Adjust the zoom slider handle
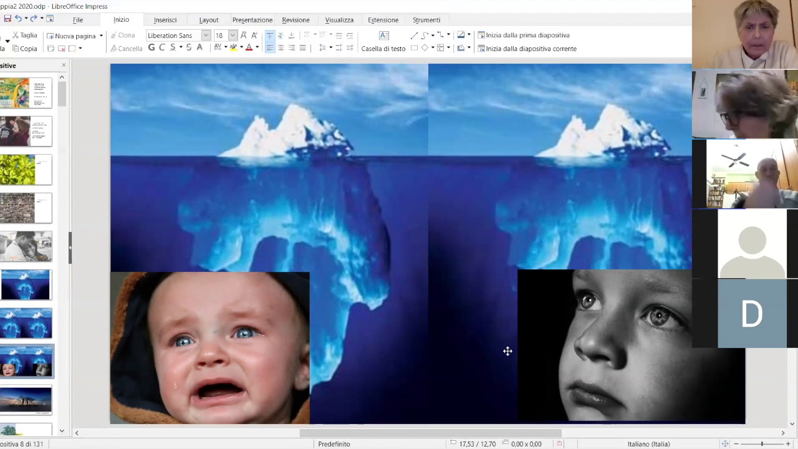This screenshot has height=449, width=798. pyautogui.click(x=762, y=444)
